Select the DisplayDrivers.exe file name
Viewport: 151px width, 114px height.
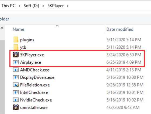37,77
